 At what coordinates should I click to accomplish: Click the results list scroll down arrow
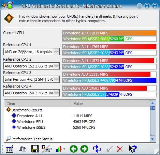(x=152, y=139)
